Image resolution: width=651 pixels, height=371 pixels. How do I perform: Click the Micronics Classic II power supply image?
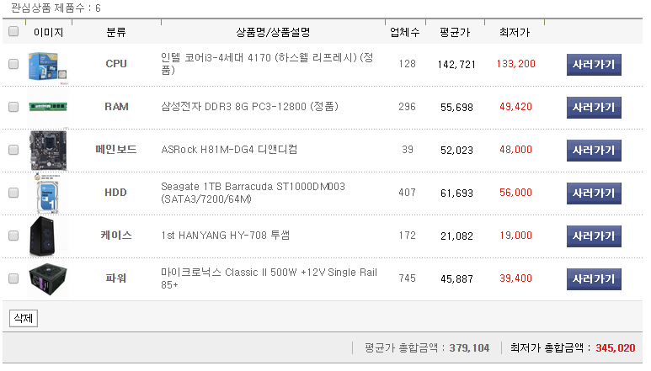pos(48,278)
